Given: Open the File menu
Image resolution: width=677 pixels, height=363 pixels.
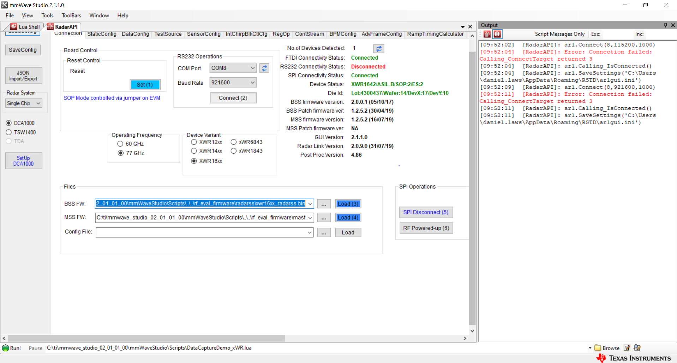Looking at the screenshot, I should (10, 16).
